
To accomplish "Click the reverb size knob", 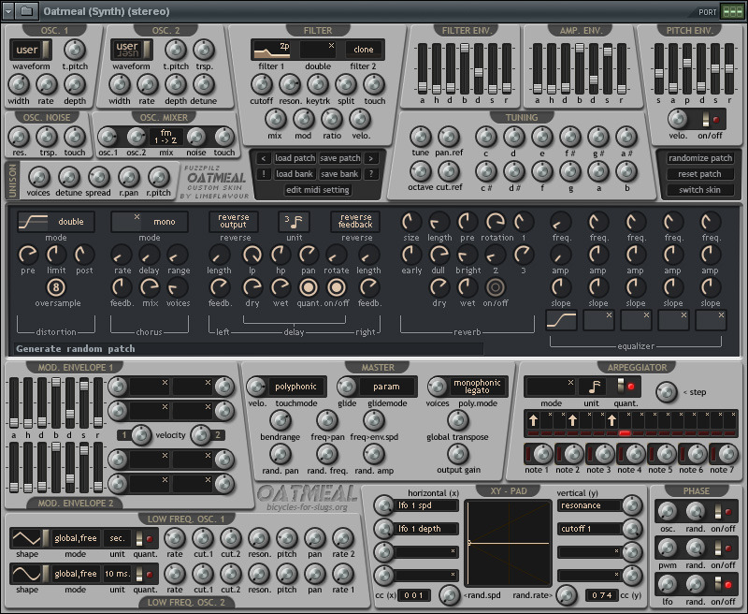I will pos(410,222).
